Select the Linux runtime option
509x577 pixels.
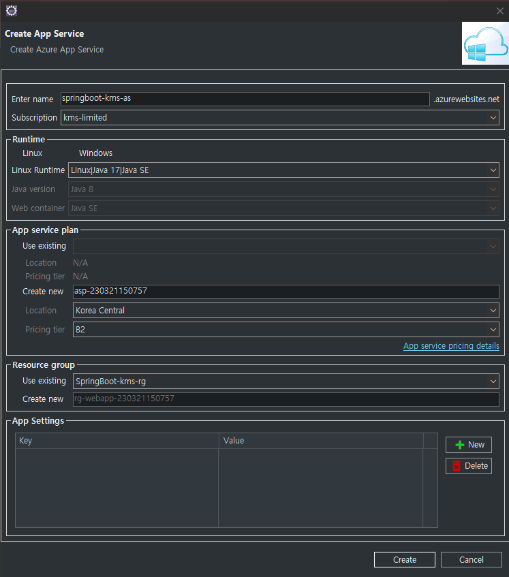33,153
